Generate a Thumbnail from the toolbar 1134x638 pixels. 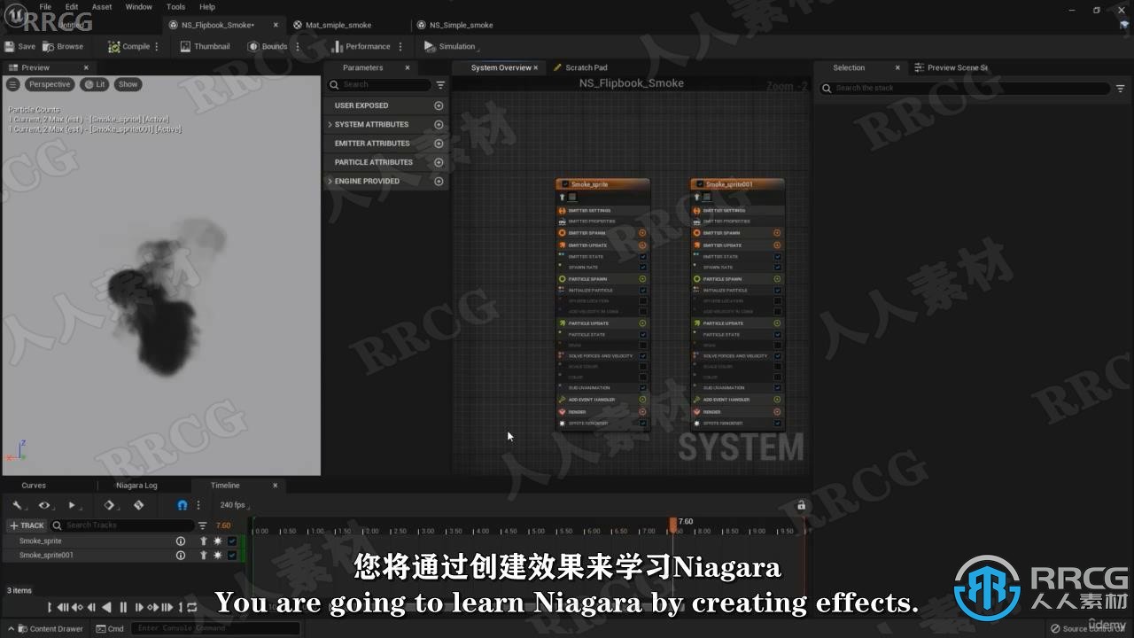[x=205, y=46]
